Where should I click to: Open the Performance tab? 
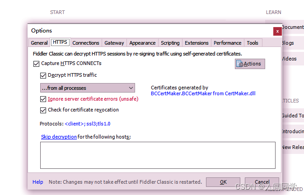point(227,43)
